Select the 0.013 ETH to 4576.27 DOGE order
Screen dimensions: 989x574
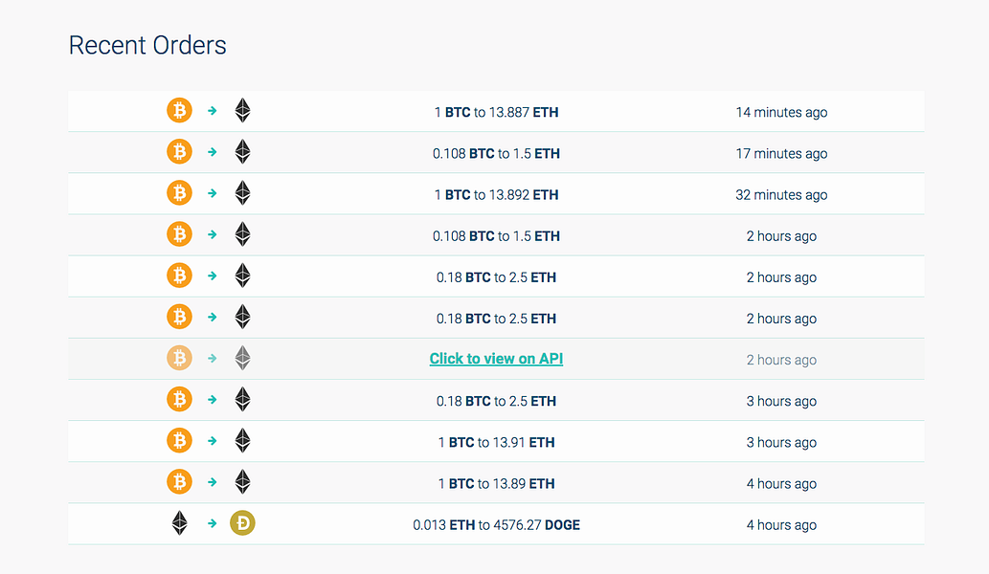coord(495,524)
